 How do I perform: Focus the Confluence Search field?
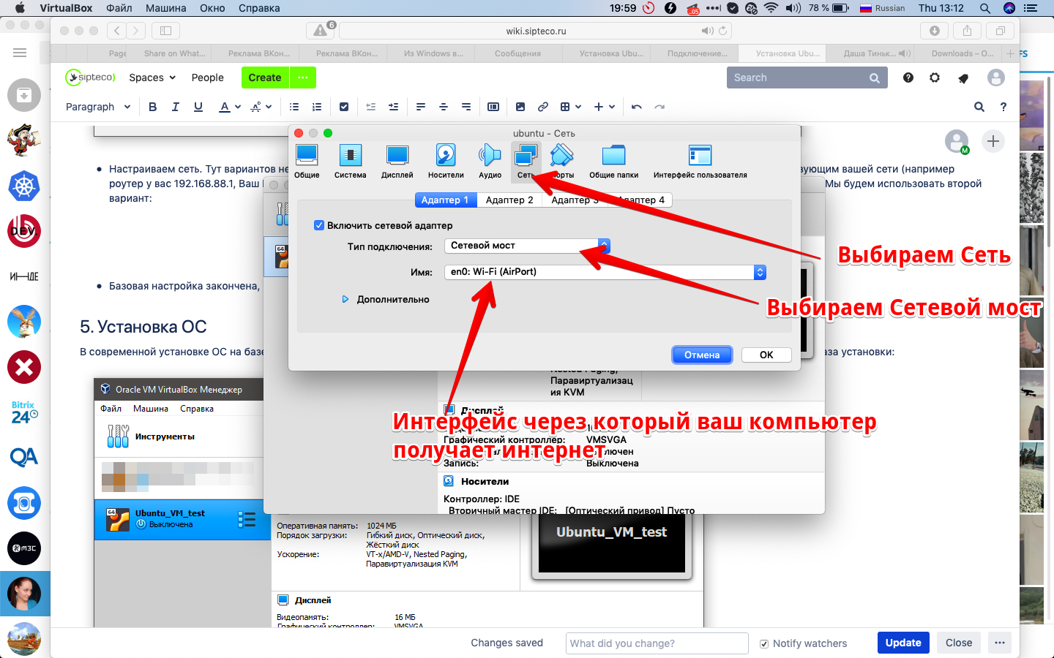tap(807, 77)
